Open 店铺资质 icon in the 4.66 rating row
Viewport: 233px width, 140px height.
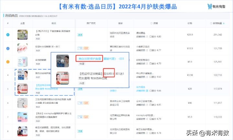[x=147, y=91]
